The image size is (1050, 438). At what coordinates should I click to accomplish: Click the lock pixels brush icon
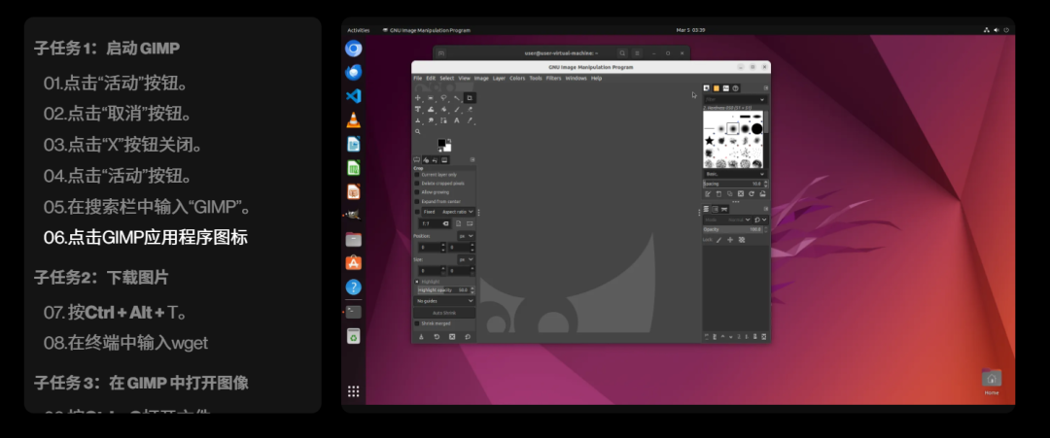coord(719,240)
